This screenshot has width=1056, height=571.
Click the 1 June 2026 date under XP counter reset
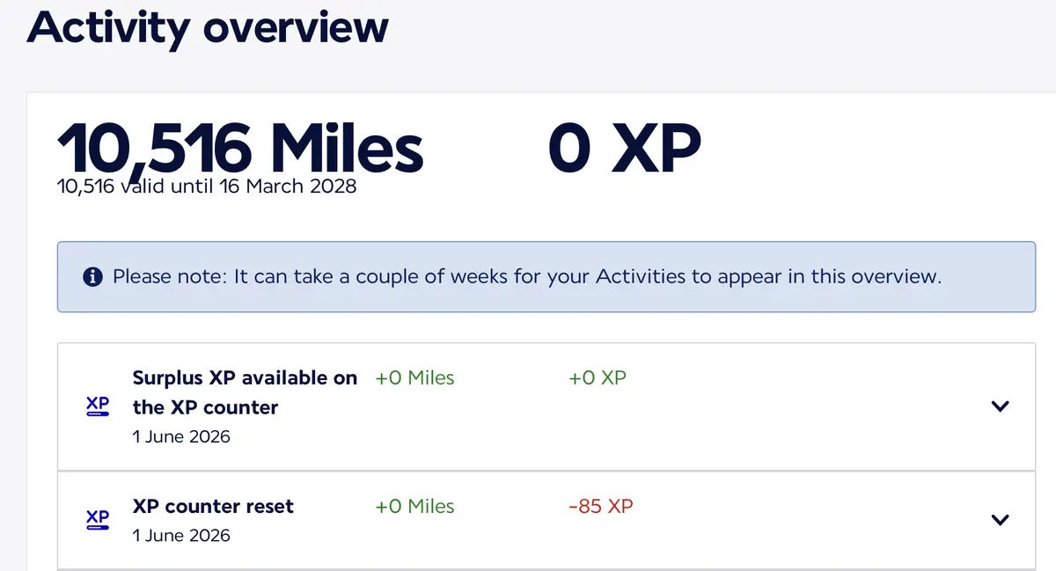click(x=181, y=535)
